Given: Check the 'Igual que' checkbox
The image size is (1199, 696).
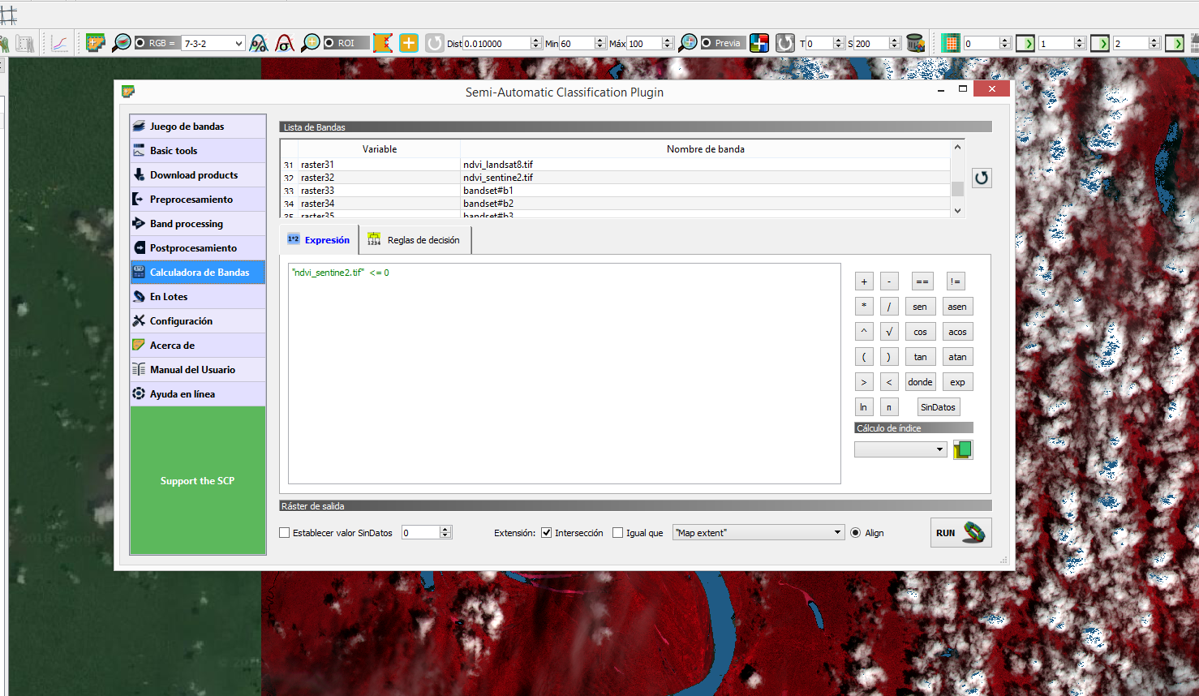Looking at the screenshot, I should click(x=618, y=533).
